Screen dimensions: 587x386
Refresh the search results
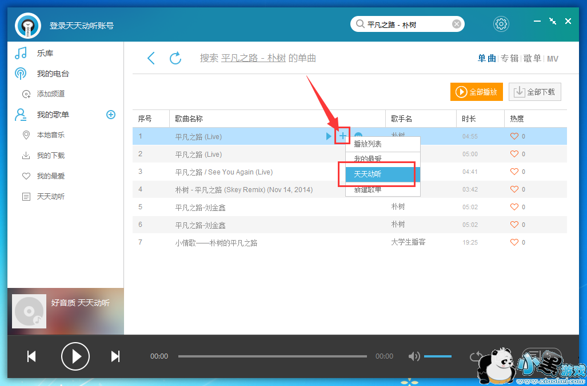(175, 58)
